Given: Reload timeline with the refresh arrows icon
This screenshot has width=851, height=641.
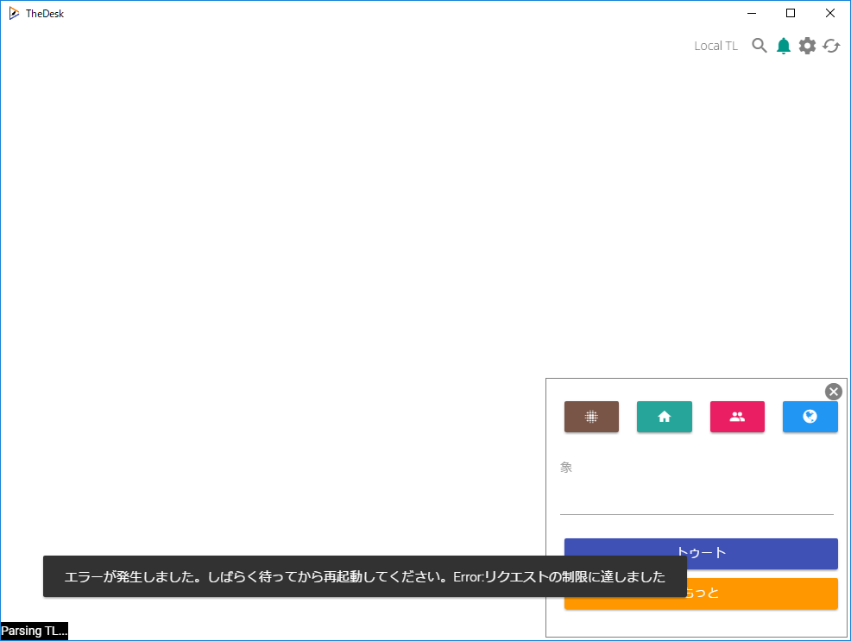Looking at the screenshot, I should [x=831, y=46].
